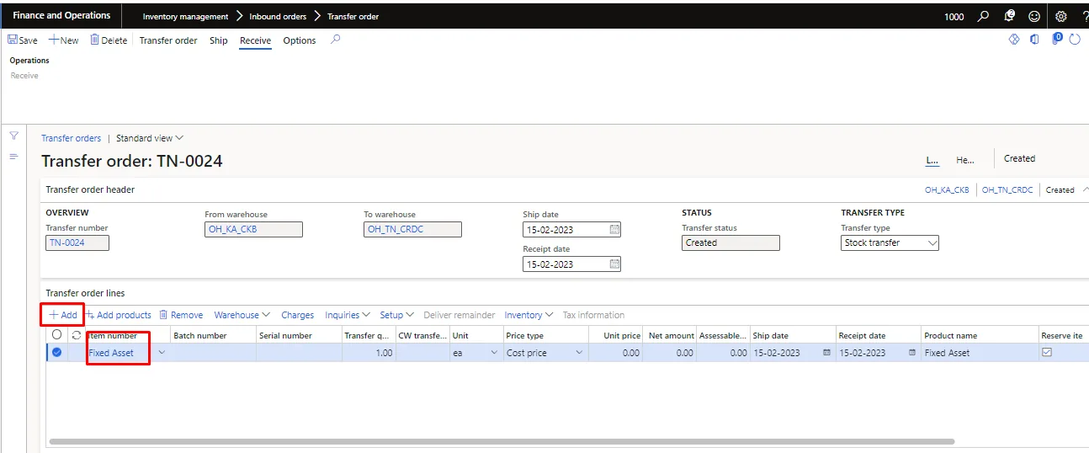
Task: Open Inventory management breadcrumb
Action: point(185,16)
